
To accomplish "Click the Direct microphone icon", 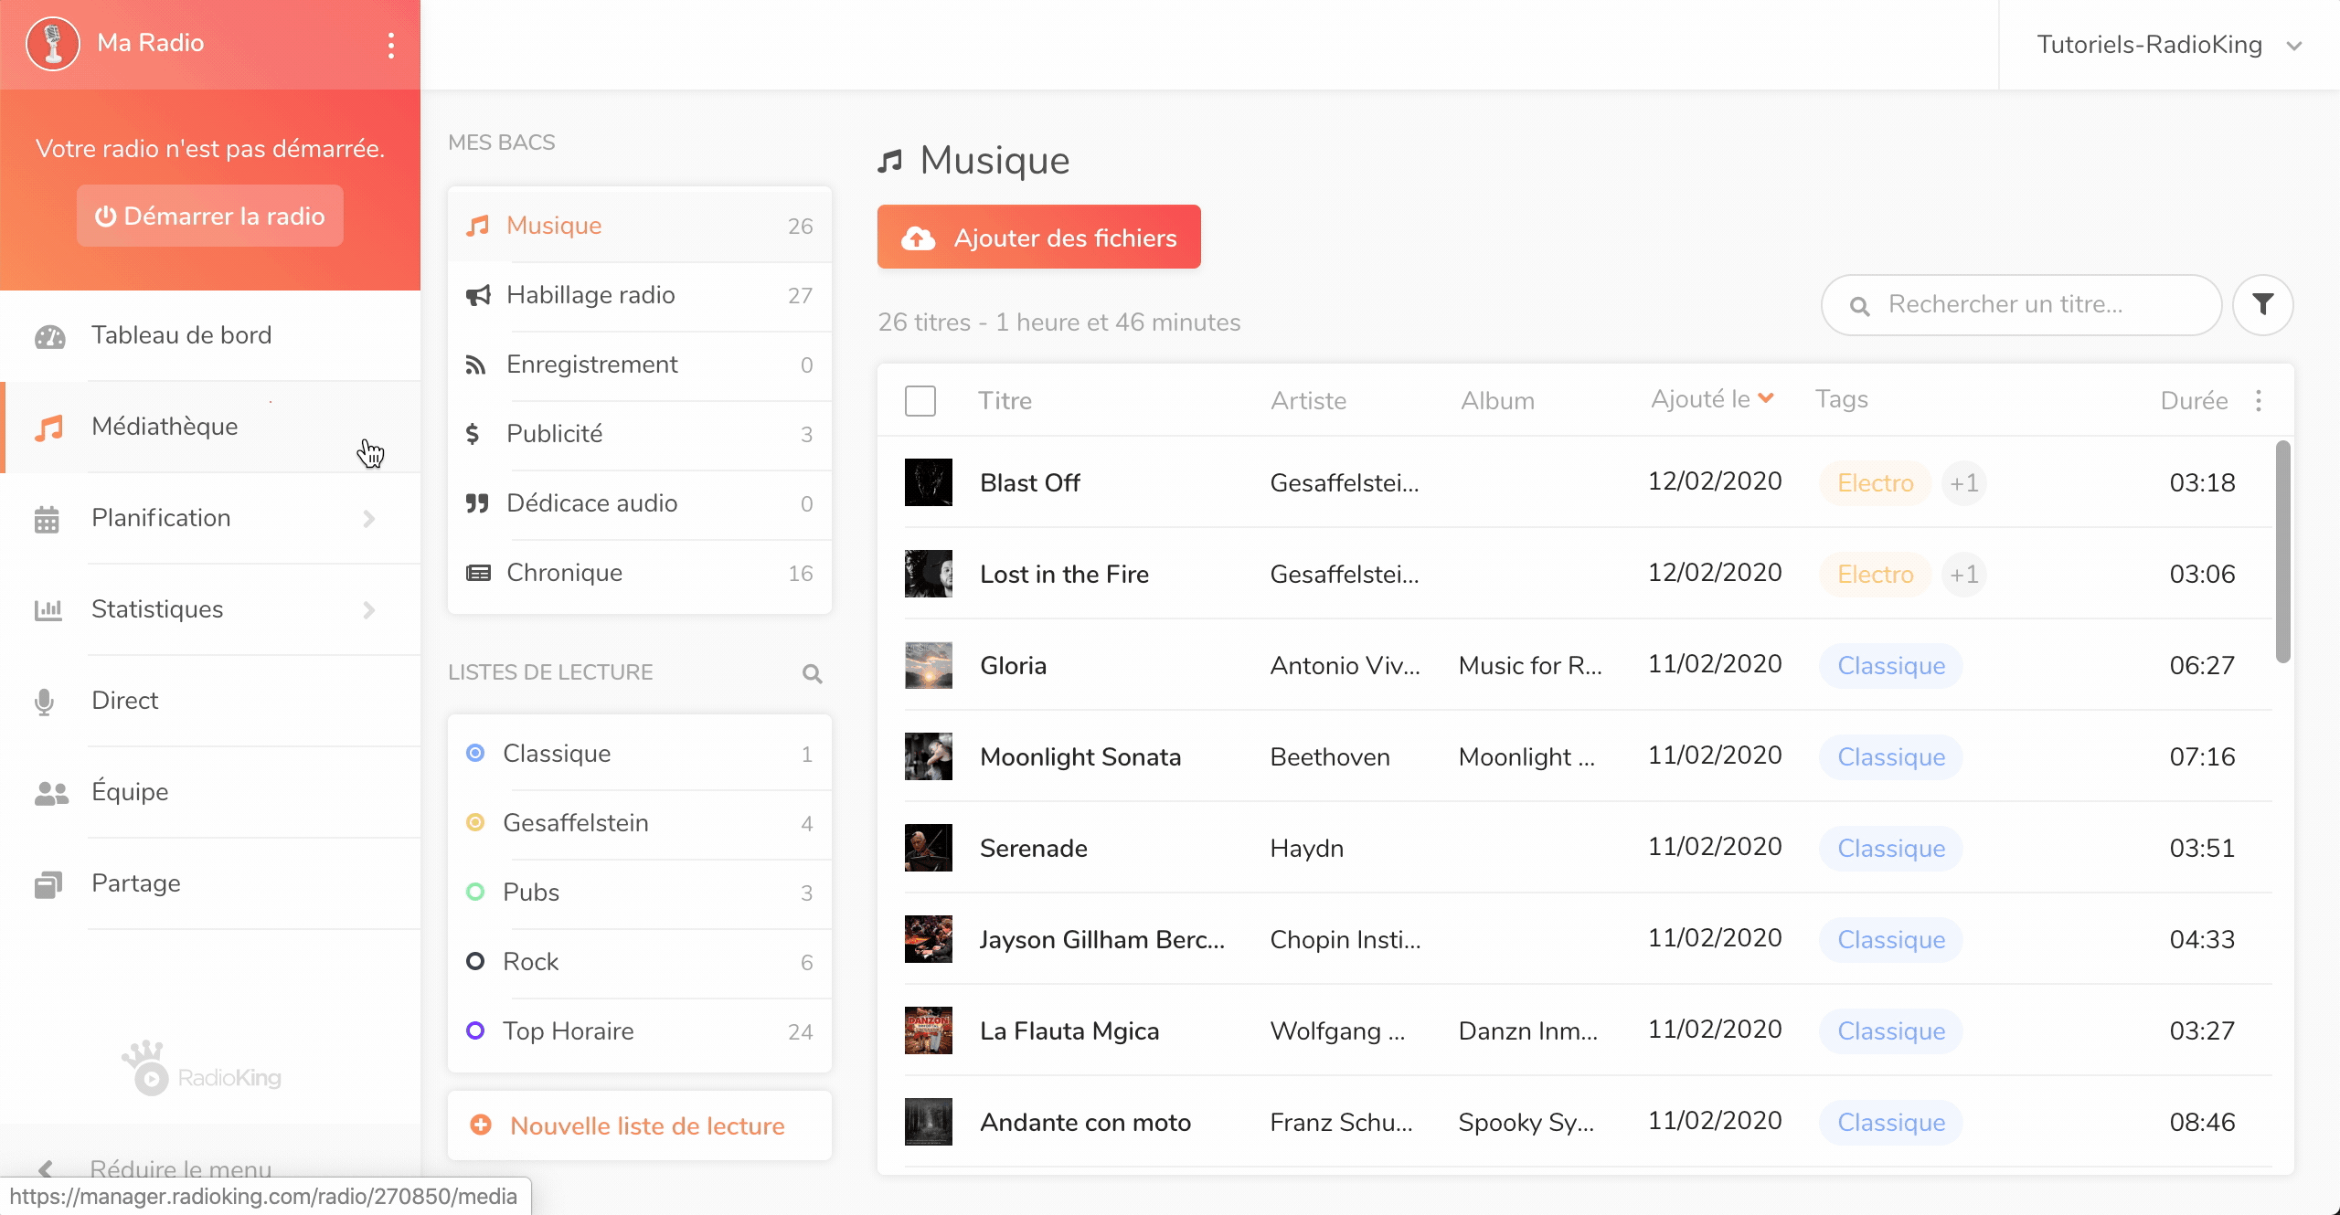I will [x=44, y=702].
